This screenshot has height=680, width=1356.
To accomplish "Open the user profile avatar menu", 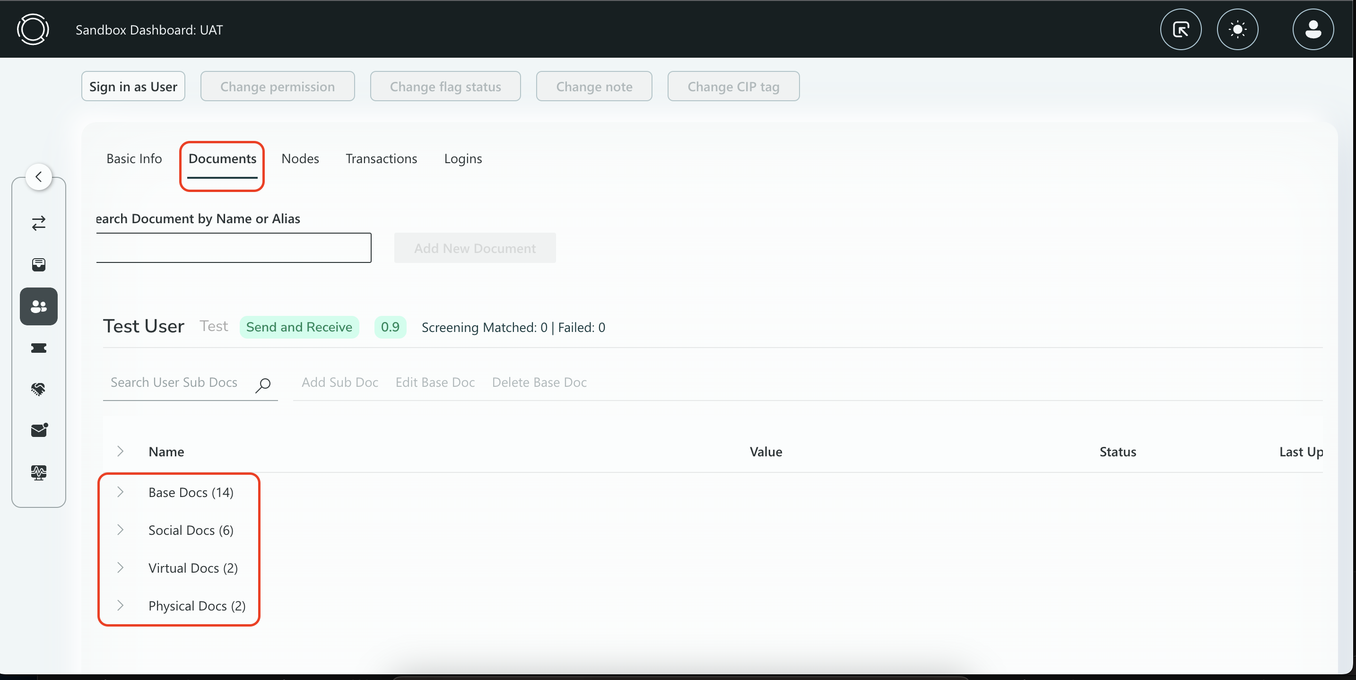I will coord(1313,29).
